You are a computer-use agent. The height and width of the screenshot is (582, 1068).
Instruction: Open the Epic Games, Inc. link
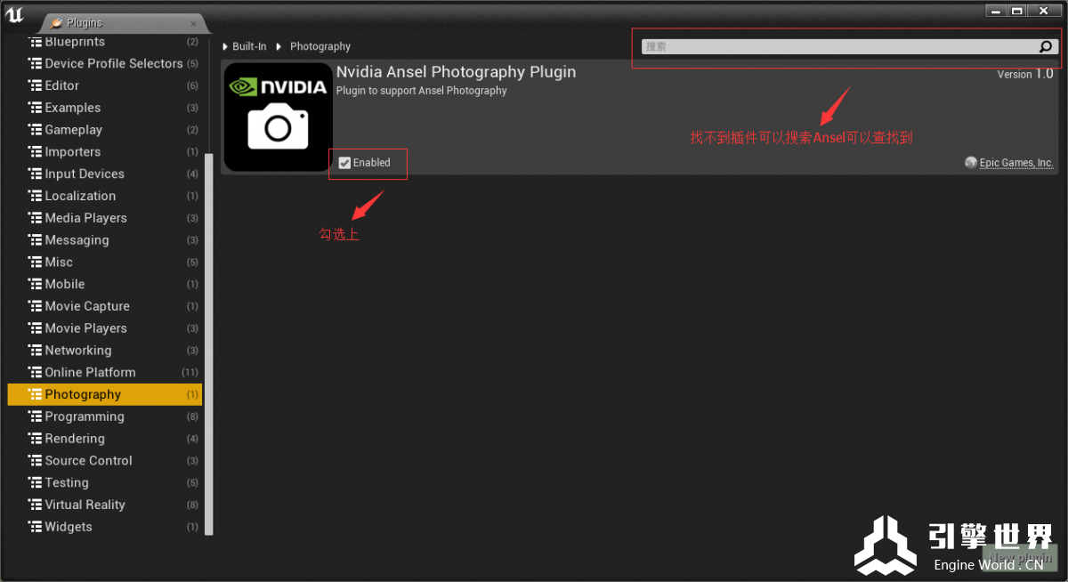(x=1015, y=163)
